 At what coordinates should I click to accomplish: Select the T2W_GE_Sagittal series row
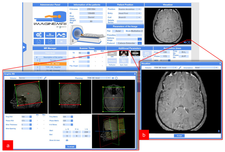pos(50,67)
